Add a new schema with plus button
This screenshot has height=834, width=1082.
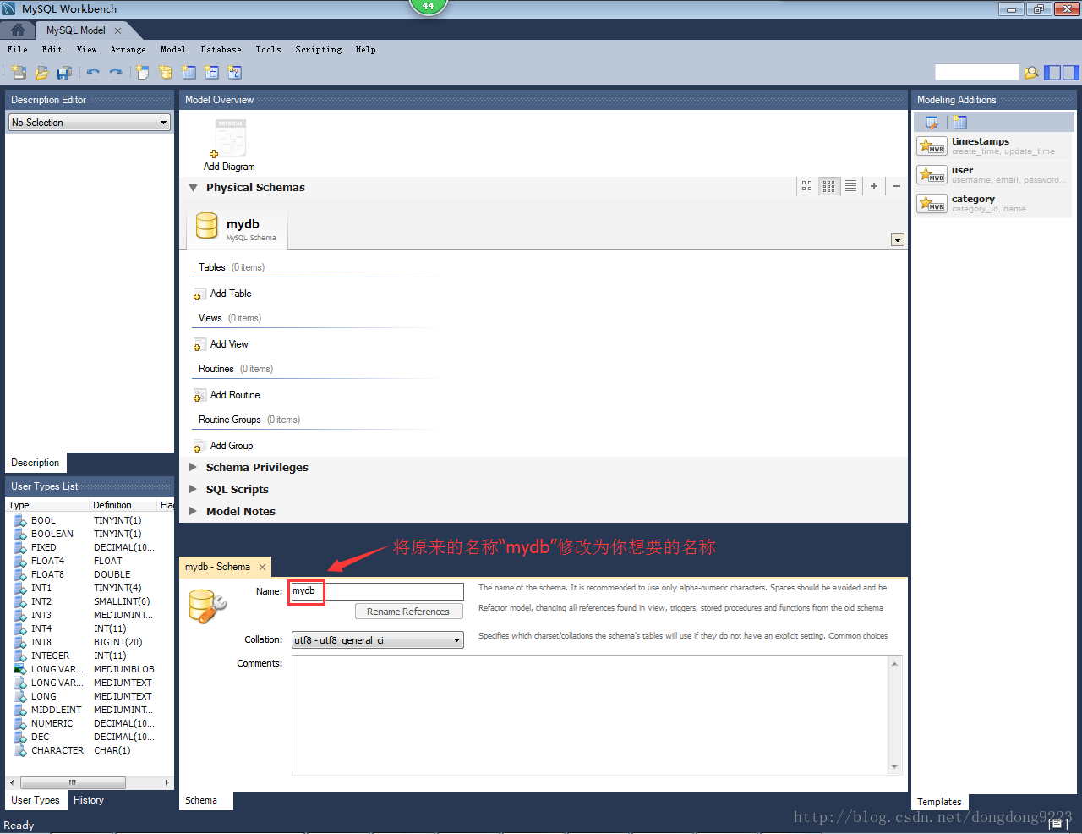874,186
